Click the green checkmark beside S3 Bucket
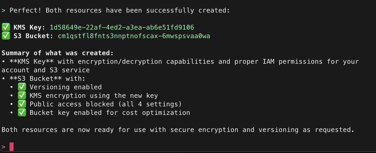Viewport: 376px width, 153px height. (x=6, y=36)
